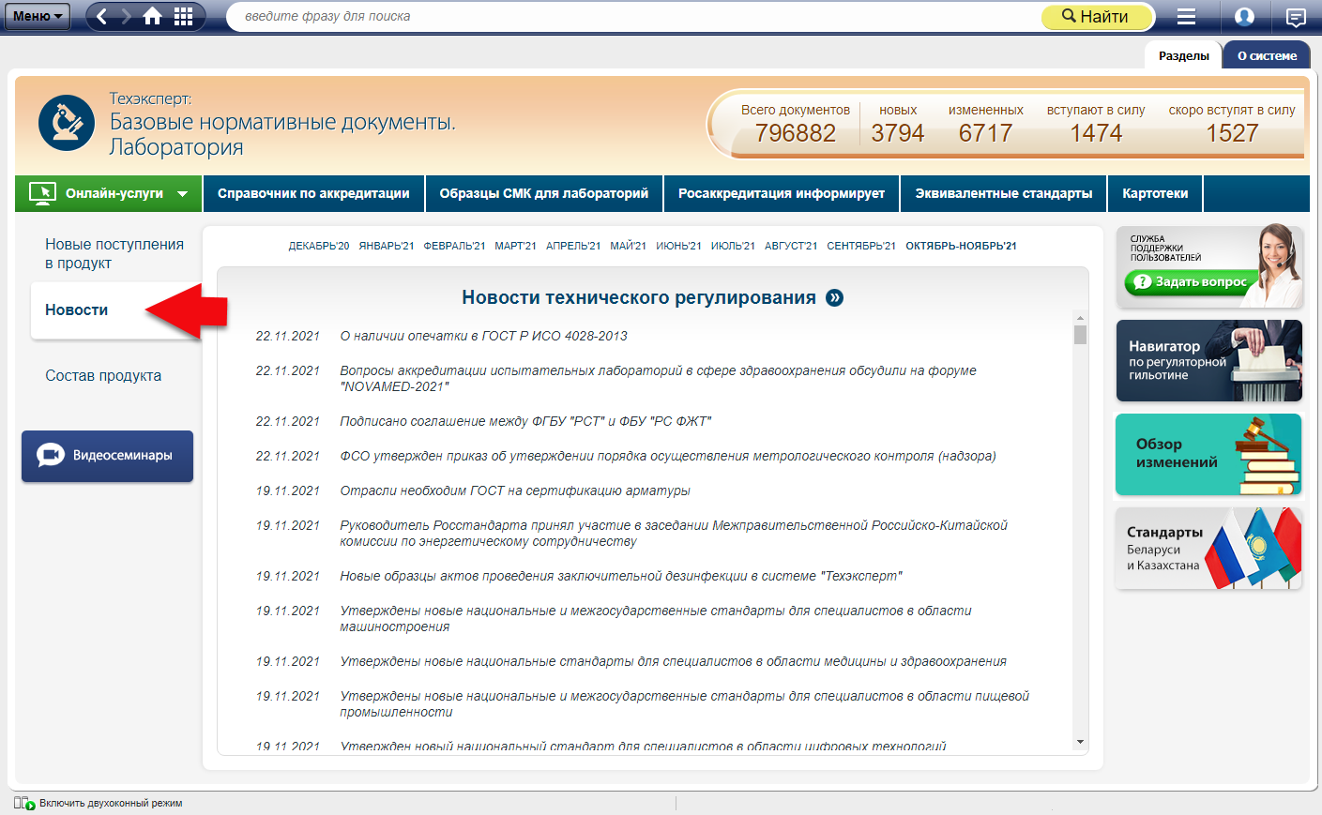The height and width of the screenshot is (815, 1322).
Task: Open news about ГОСТ на сертификацию арматуры
Action: pyautogui.click(x=515, y=491)
